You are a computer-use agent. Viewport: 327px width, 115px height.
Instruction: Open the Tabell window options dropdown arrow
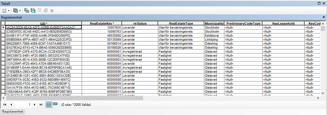318,3
